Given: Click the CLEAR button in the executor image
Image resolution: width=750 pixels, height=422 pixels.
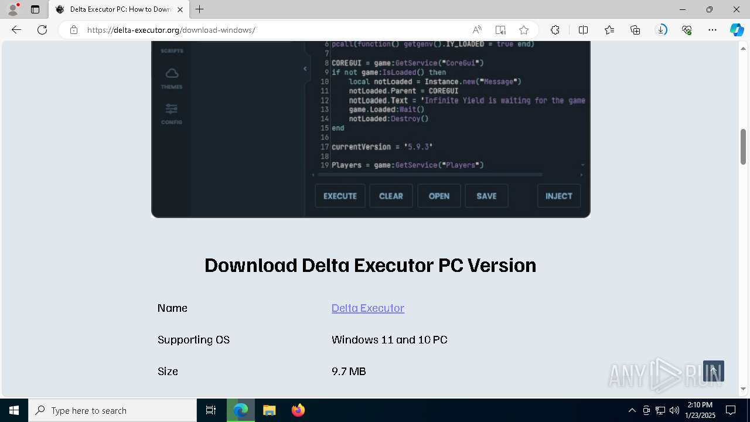Looking at the screenshot, I should 391,196.
